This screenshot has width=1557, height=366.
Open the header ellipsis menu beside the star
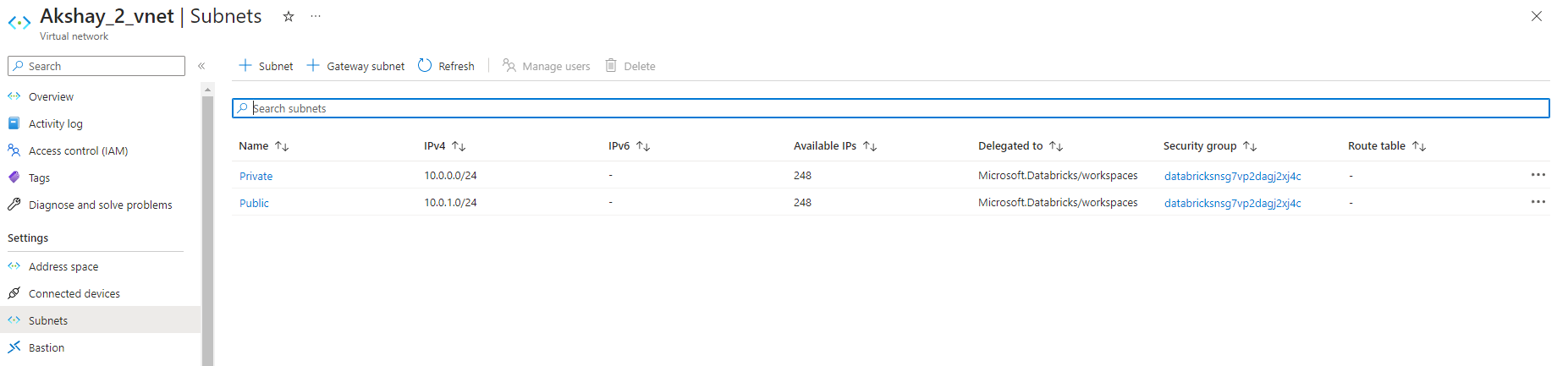(x=316, y=17)
